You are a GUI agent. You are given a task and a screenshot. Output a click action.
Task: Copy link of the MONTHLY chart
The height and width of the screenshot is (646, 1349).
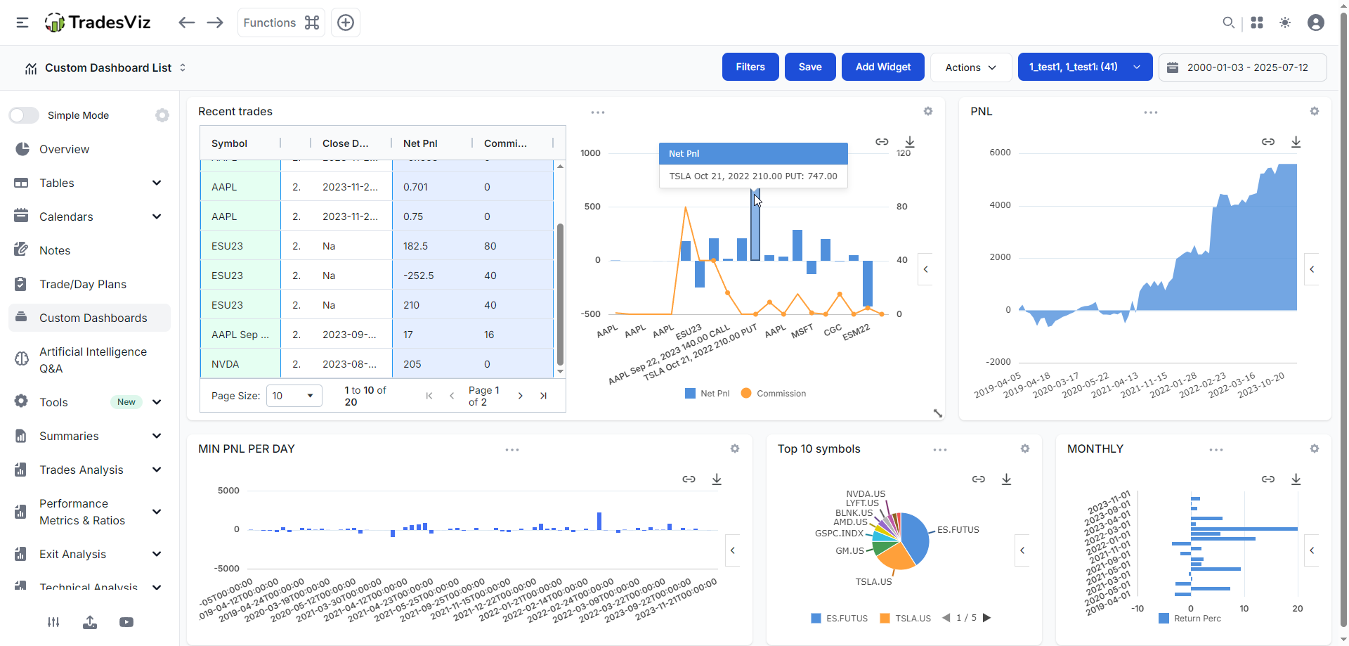(x=1268, y=479)
